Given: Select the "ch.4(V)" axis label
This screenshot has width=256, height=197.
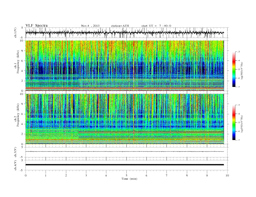Looking at the screenshot, I should [x=16, y=165].
